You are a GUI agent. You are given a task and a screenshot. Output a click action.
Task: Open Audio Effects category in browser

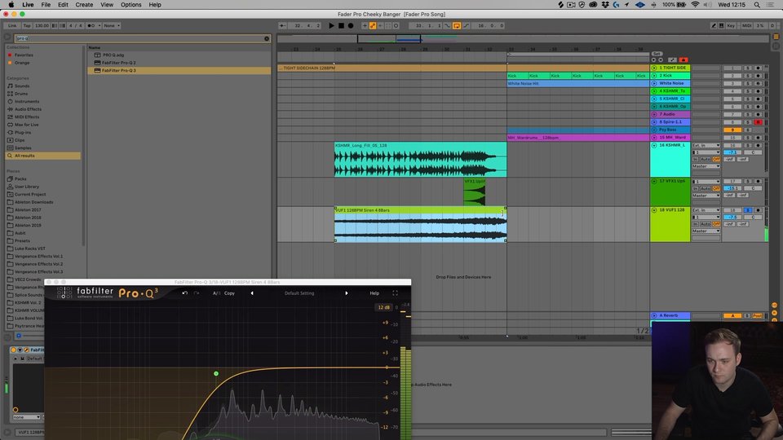[28, 109]
